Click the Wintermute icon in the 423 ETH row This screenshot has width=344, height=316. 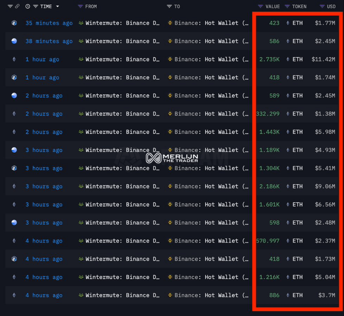[x=81, y=23]
